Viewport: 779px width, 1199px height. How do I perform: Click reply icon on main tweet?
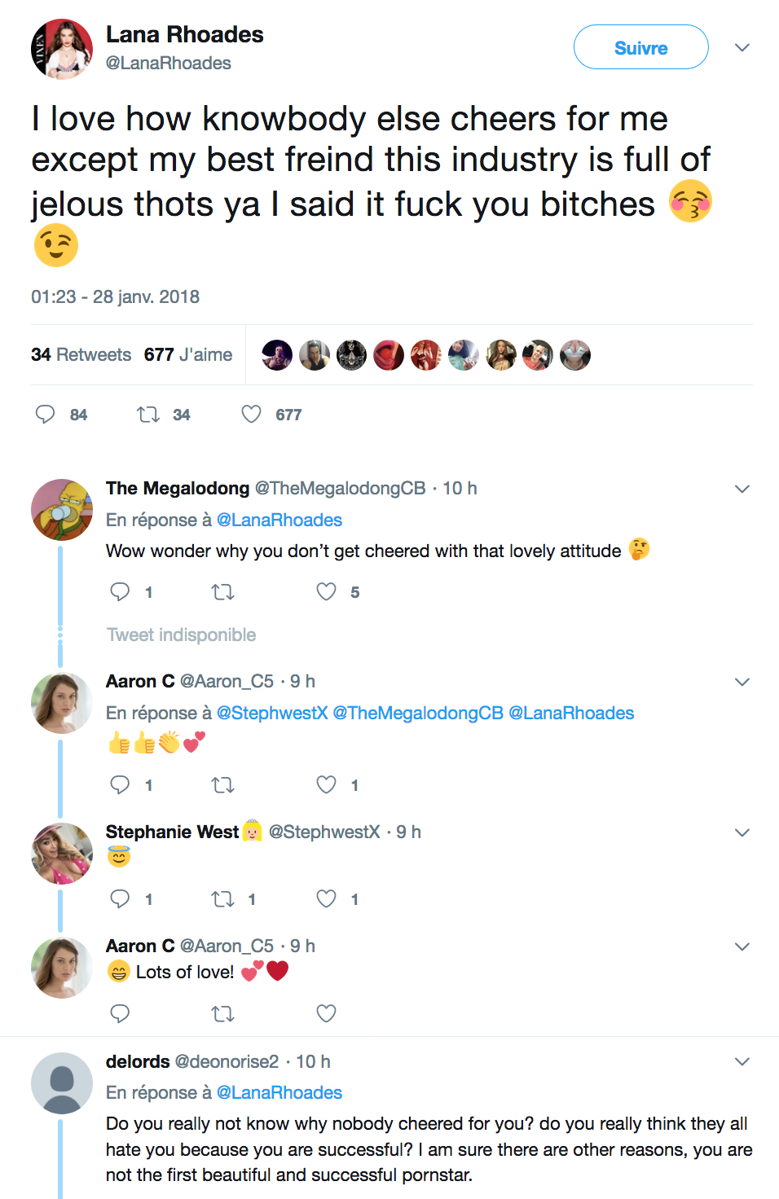tap(46, 415)
